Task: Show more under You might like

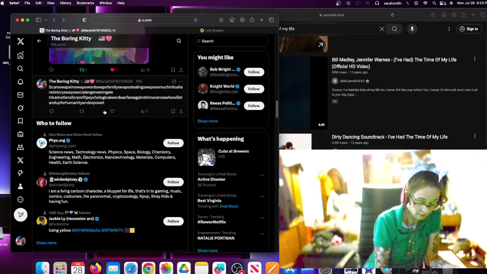Action: pyautogui.click(x=207, y=121)
